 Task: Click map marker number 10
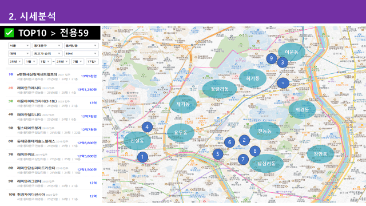[283, 83]
